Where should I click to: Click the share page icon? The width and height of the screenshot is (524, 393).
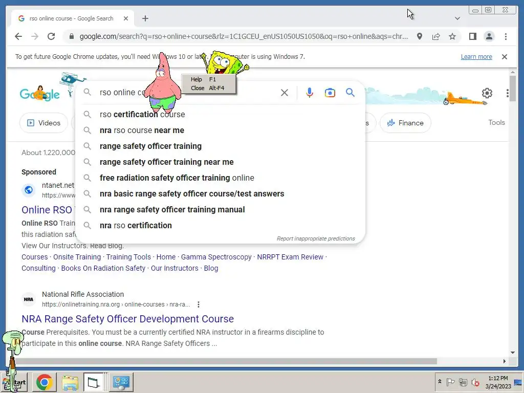point(436,36)
